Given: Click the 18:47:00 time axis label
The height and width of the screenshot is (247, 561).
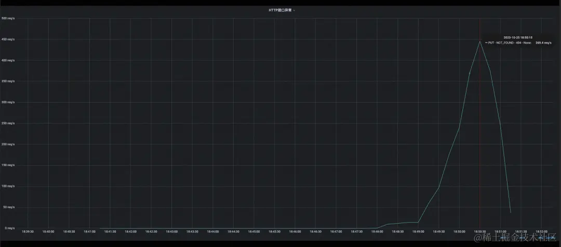Looking at the screenshot, I should click(x=336, y=231).
